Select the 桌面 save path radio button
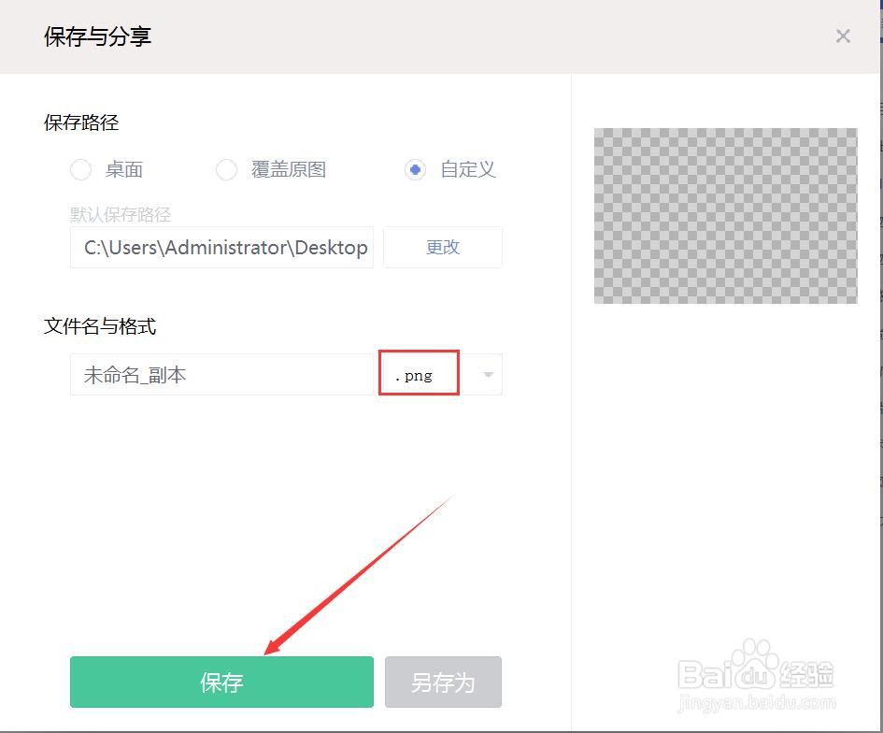 coord(80,170)
